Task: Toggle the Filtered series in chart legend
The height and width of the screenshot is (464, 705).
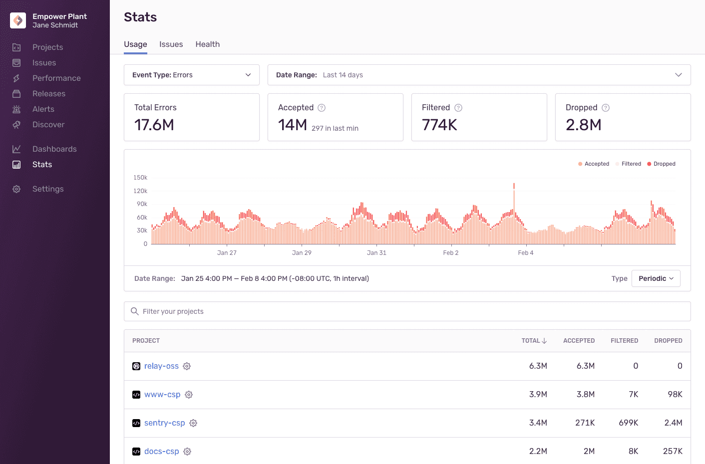Action: click(628, 164)
